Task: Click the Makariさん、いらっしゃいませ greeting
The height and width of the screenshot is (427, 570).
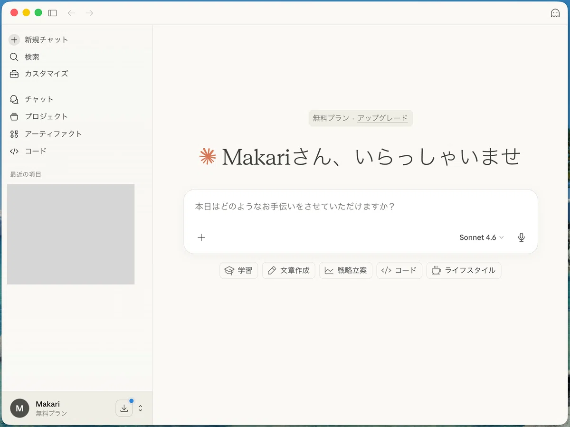Action: (371, 157)
